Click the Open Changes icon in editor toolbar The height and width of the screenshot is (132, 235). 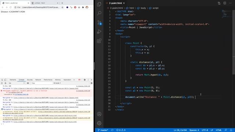219,3
